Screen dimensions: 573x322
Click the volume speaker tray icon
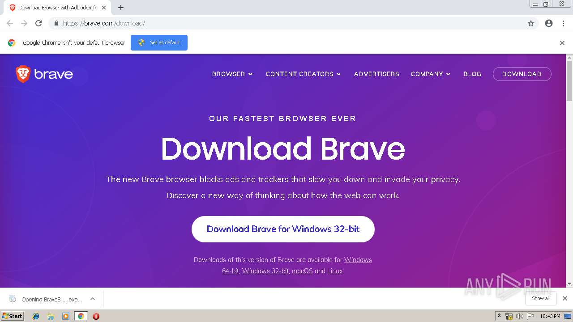(x=519, y=316)
